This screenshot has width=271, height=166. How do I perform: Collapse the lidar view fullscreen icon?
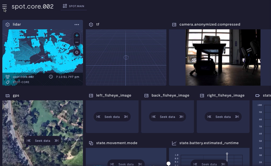coord(77,52)
